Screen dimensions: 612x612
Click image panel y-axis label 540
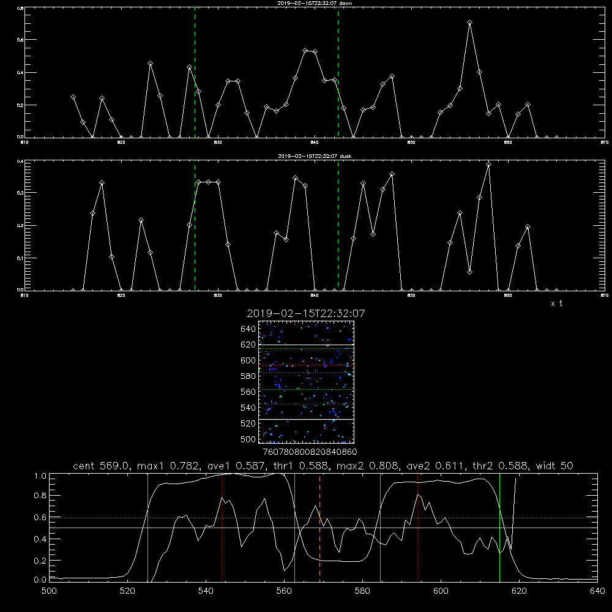pyautogui.click(x=248, y=408)
